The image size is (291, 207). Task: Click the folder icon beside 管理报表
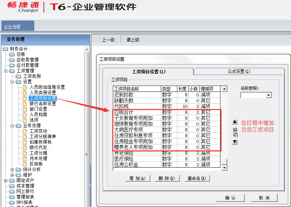12,197
